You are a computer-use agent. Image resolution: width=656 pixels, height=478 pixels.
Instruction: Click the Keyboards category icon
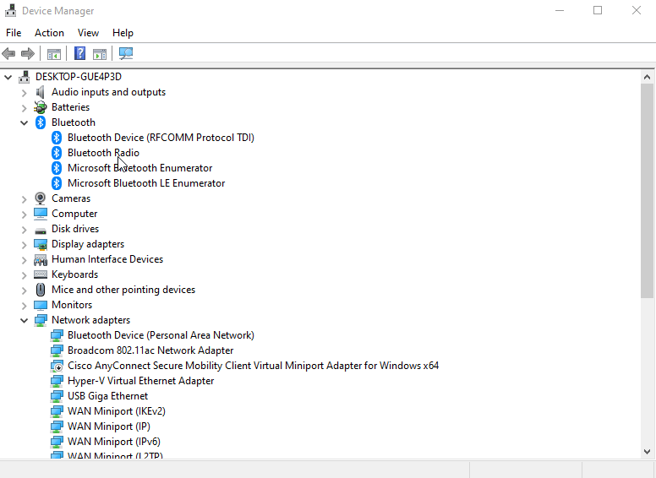41,274
